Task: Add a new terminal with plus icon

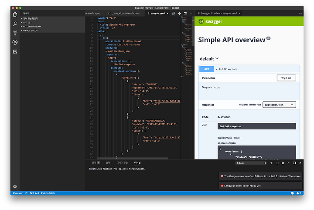Action: 271,163
